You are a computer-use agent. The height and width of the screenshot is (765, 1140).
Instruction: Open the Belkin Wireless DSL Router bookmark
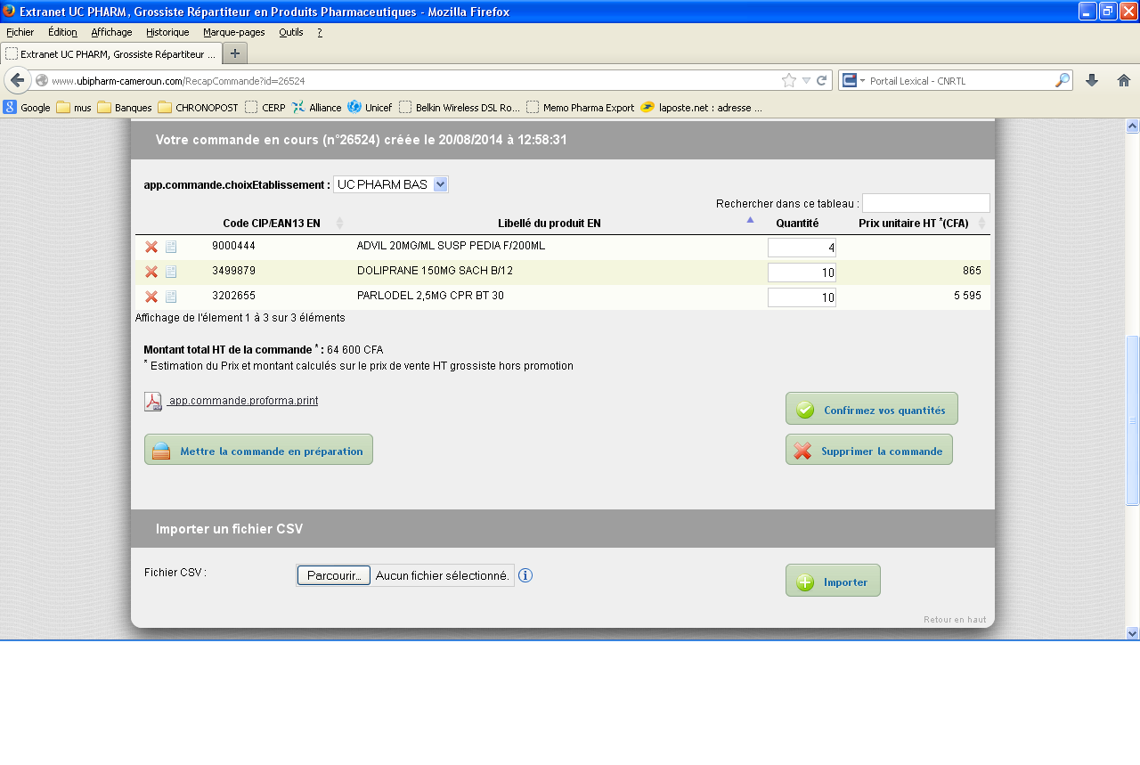(460, 108)
